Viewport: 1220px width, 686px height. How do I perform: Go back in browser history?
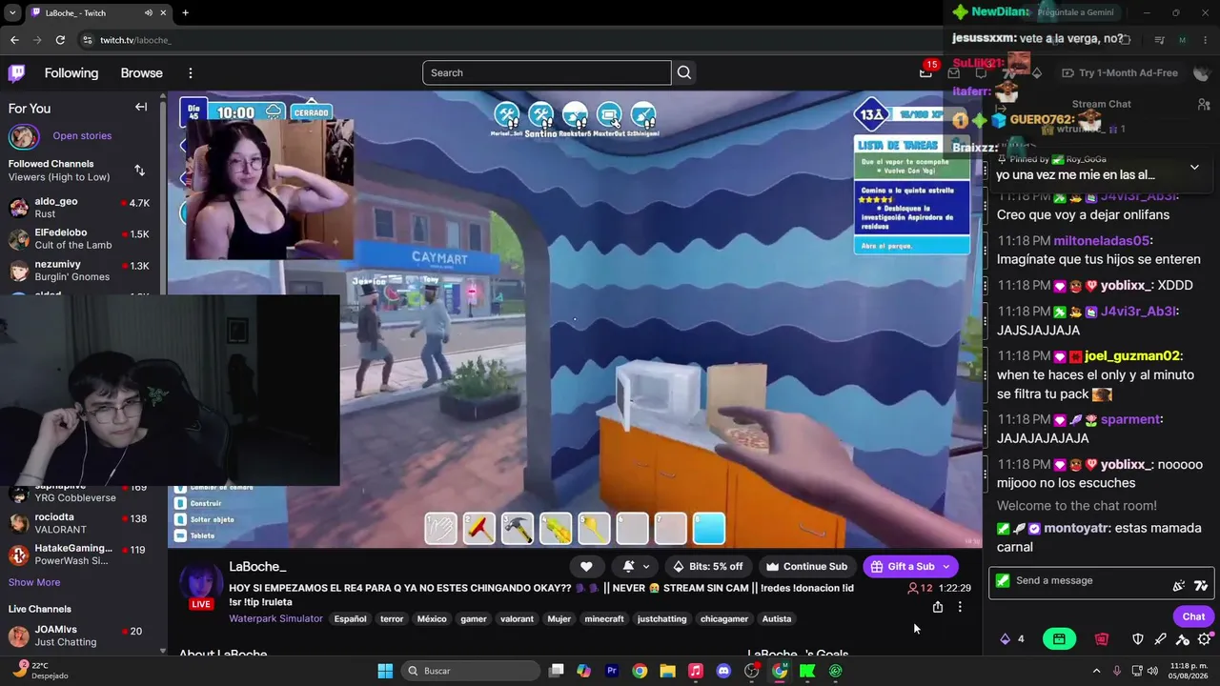[x=14, y=40]
